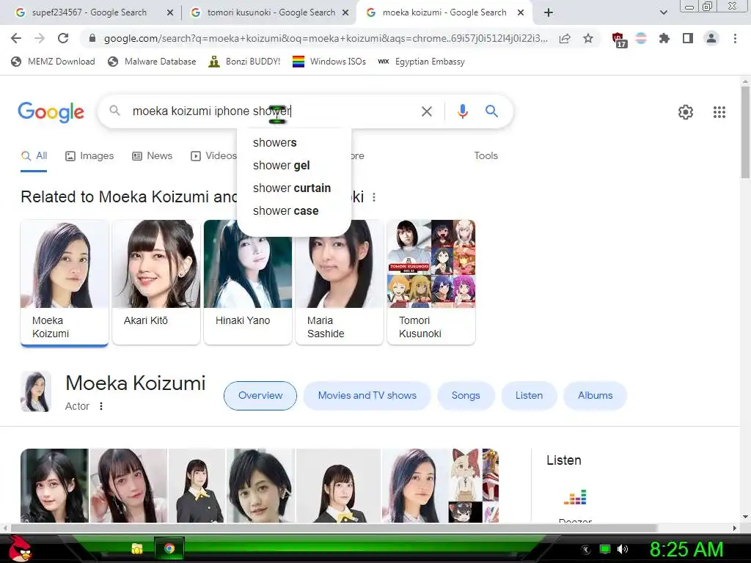Start voice search with the microphone
751x563 pixels.
462,111
